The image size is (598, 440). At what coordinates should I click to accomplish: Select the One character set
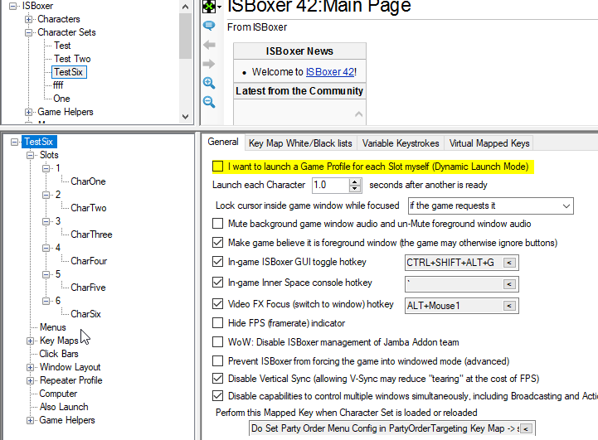pos(61,99)
